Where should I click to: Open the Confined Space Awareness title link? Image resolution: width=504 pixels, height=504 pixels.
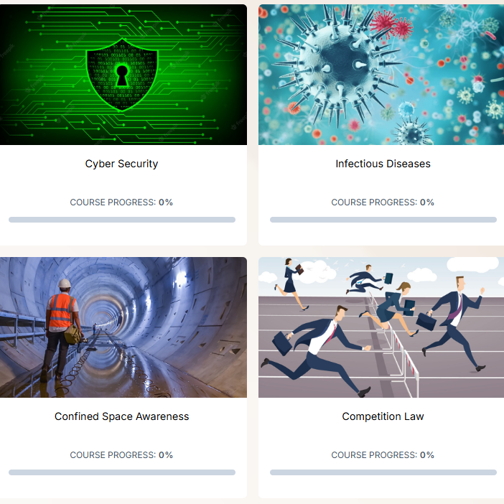click(x=121, y=416)
